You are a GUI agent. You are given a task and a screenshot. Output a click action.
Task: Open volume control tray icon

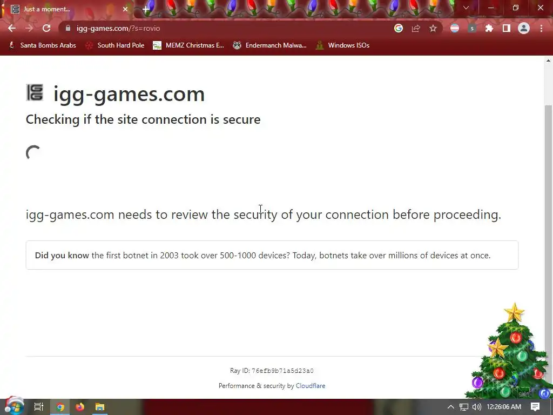point(476,407)
